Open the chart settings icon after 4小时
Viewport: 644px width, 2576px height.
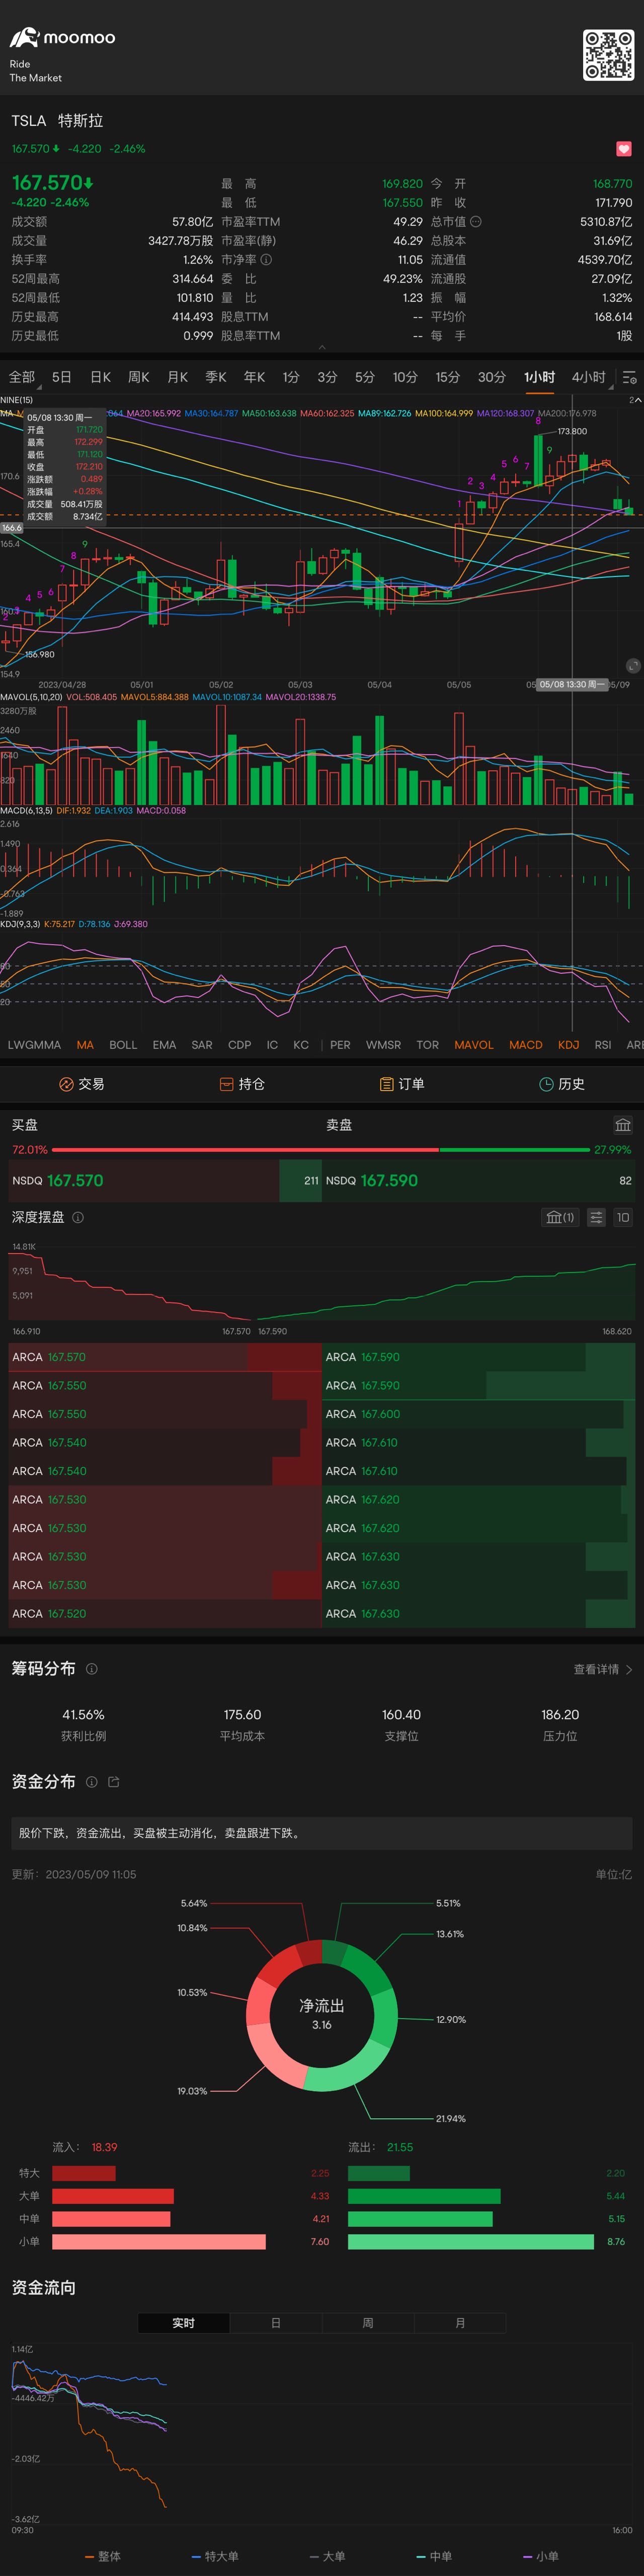(629, 378)
